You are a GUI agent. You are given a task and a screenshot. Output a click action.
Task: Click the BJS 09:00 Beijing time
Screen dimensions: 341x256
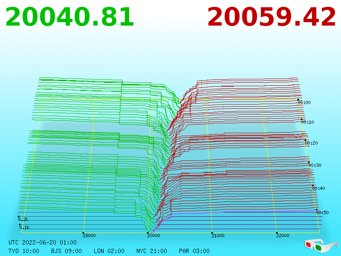66,251
